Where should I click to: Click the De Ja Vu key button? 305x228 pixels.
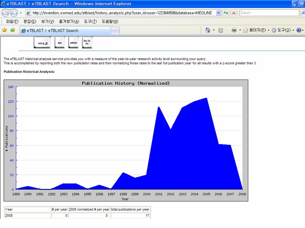[x=87, y=42]
